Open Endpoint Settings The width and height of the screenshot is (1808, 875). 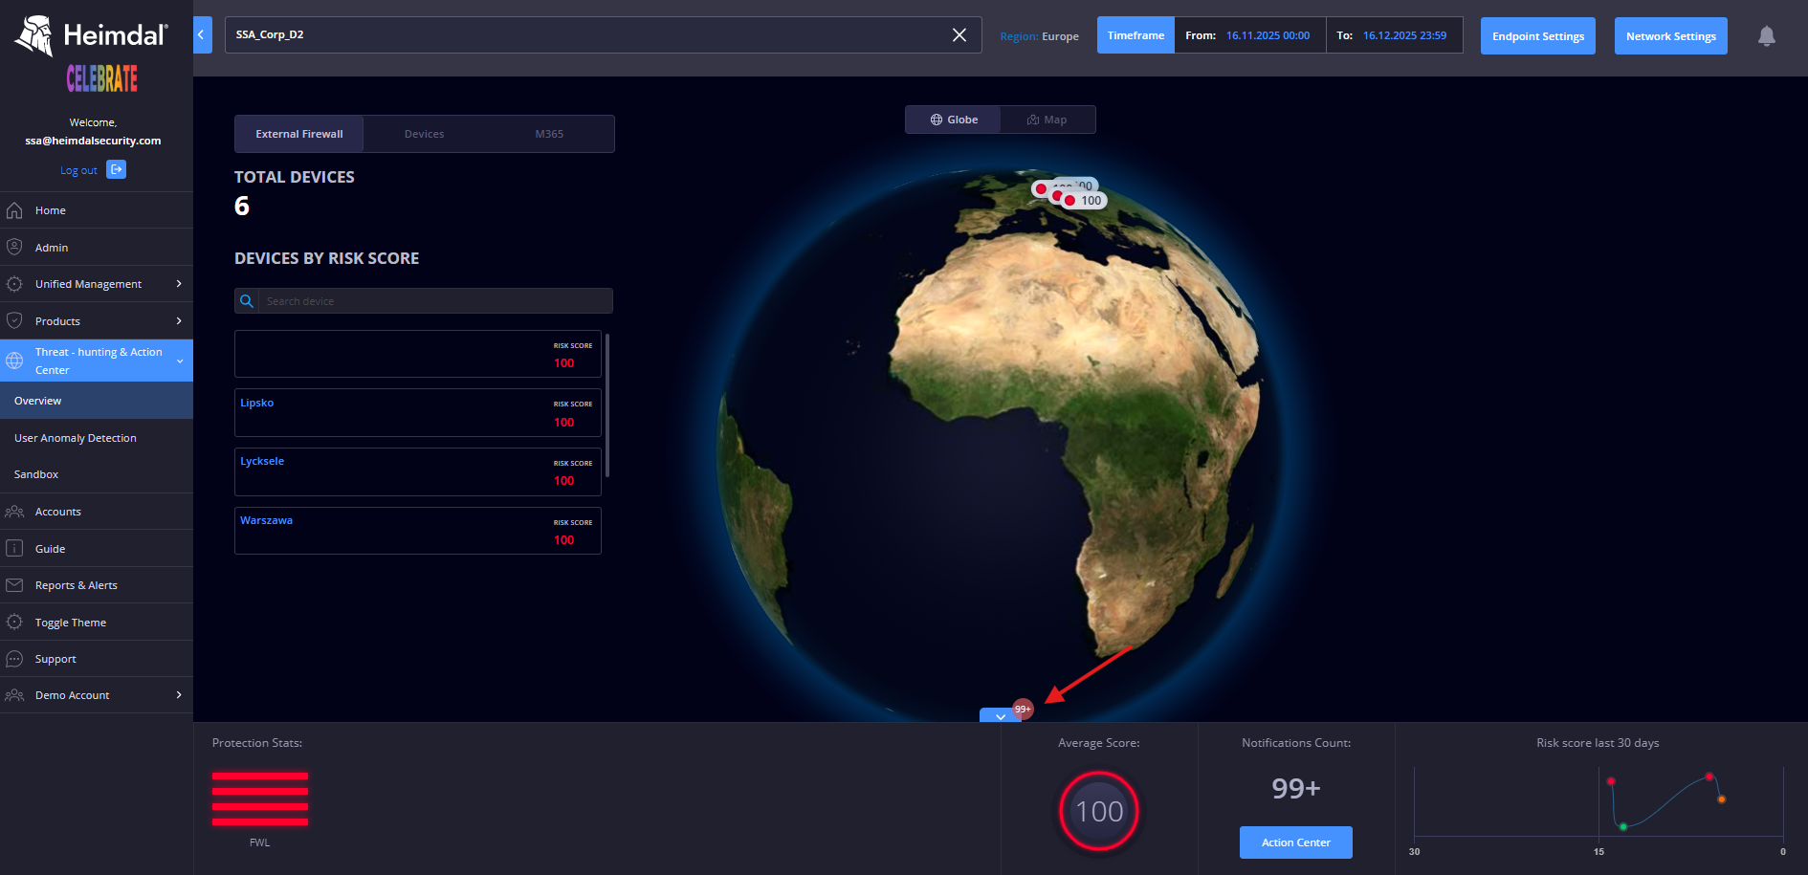pos(1538,36)
